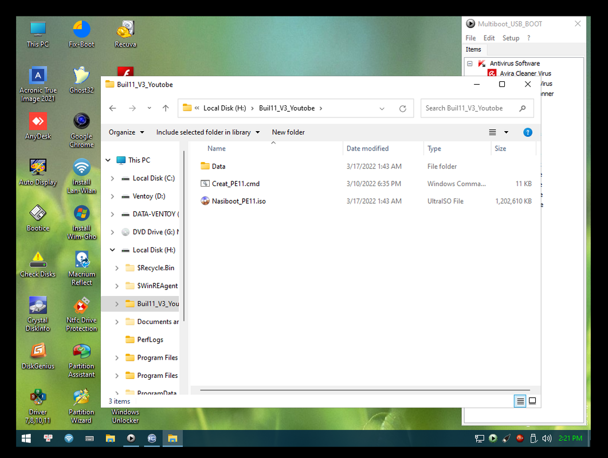Collapse Antivirus Software in Multiboot_USB_BOOT tree
The height and width of the screenshot is (458, 608).
[x=470, y=63]
